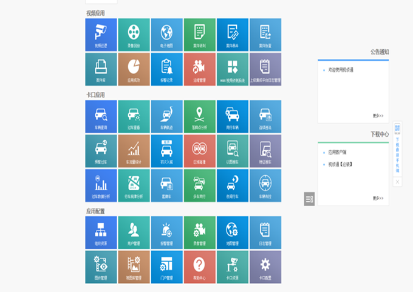413x292 pixels.
Task: Select the 车辆轨迹 vehicle track tile
Action: click(x=166, y=117)
